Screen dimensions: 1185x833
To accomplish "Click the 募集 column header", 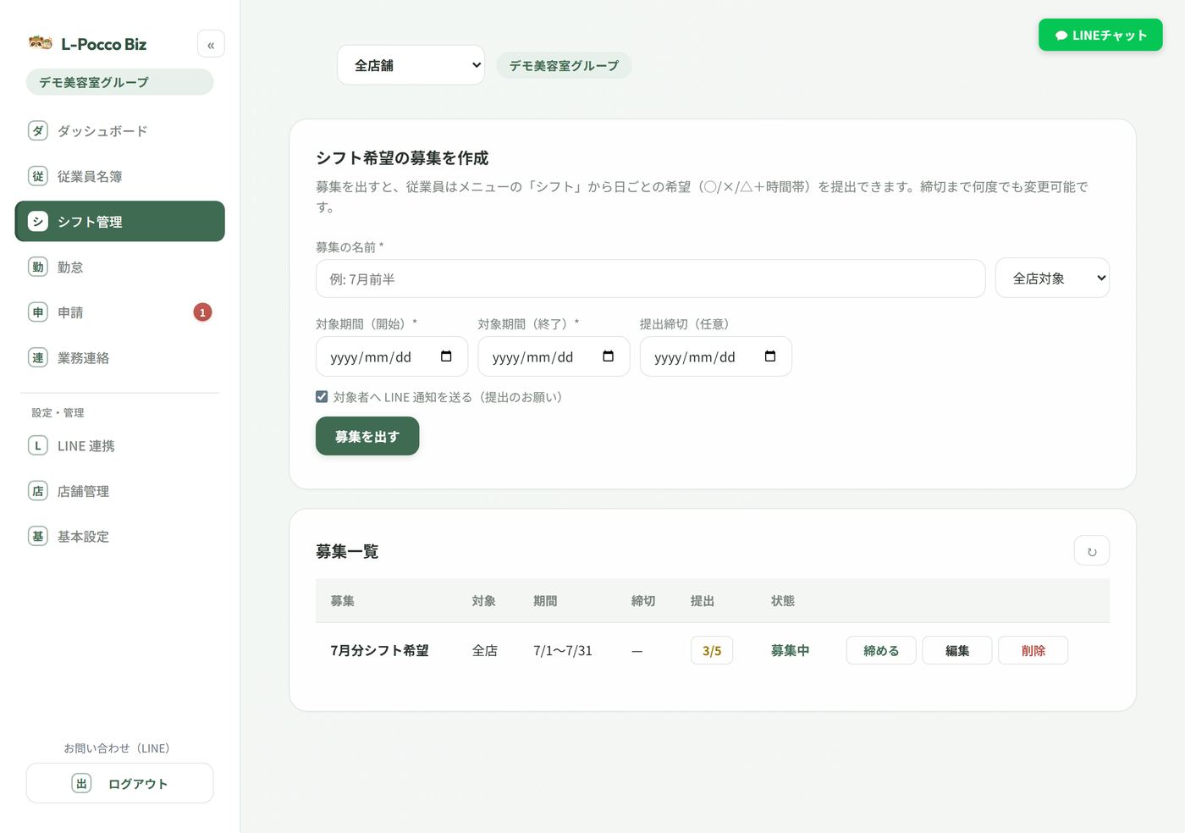I will pyautogui.click(x=343, y=600).
